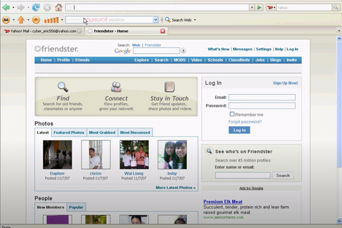Open Wai Liang's photo thumbnail
The image size is (342, 228).
click(134, 155)
